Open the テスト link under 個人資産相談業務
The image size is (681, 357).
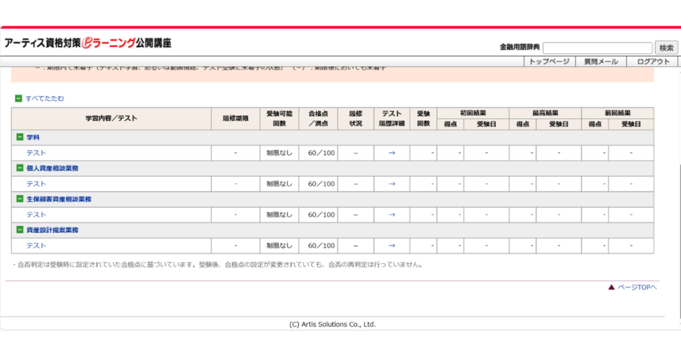(36, 184)
